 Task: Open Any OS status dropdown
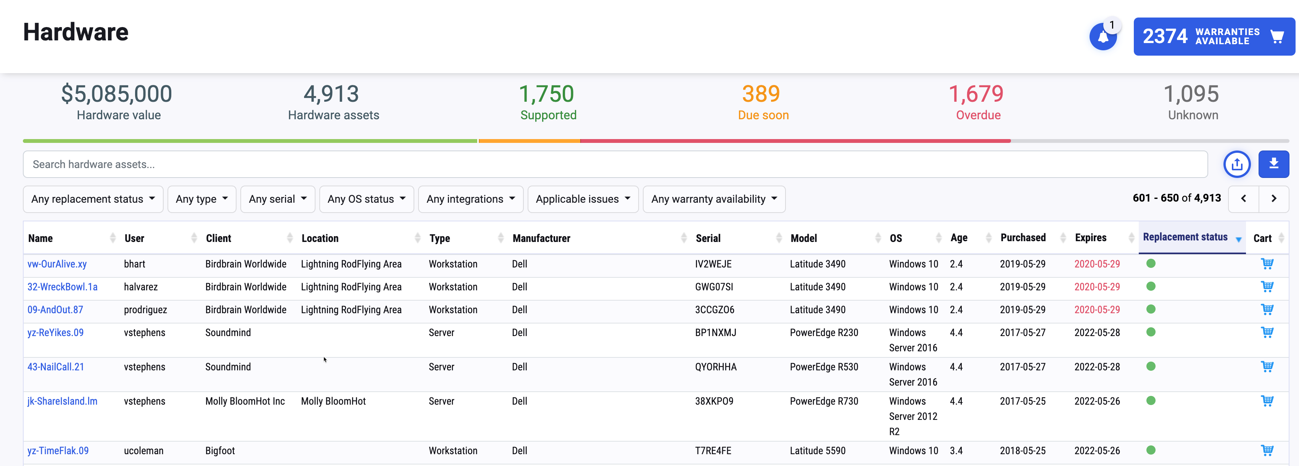pos(366,199)
